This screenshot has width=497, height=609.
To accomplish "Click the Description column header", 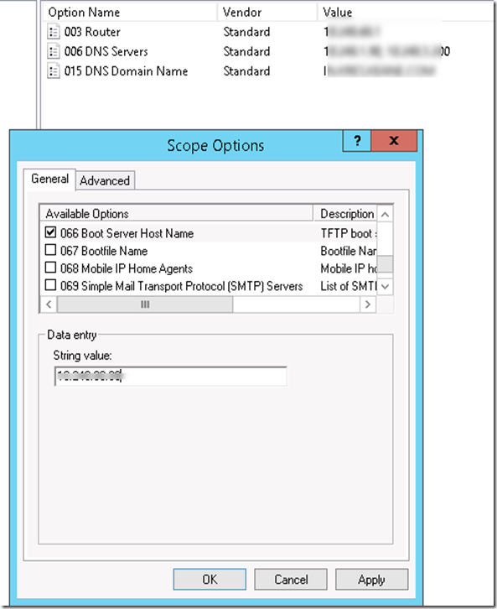I will (x=347, y=214).
